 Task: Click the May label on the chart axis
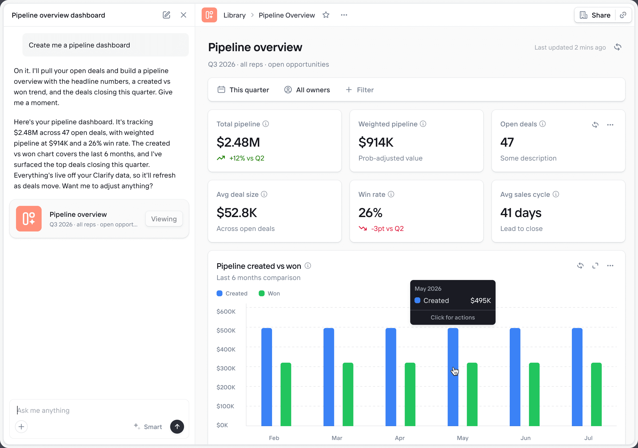click(463, 438)
